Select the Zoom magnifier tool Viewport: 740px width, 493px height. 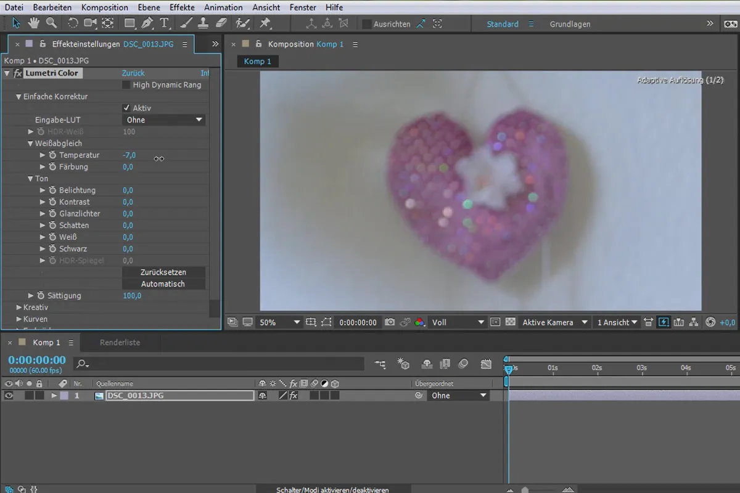[52, 23]
